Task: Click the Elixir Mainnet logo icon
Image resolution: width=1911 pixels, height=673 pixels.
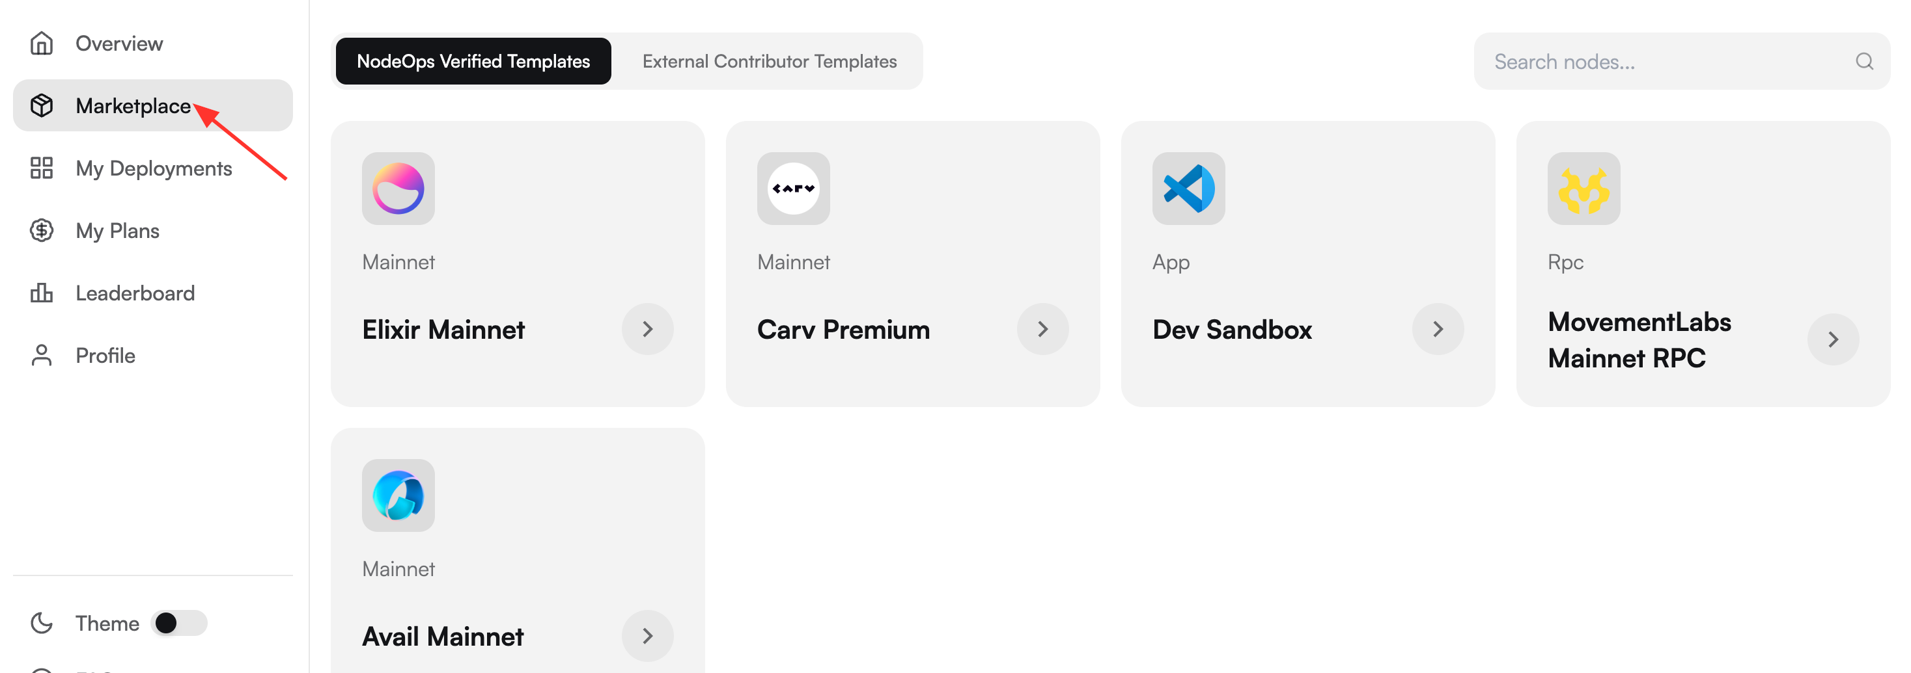Action: (398, 189)
